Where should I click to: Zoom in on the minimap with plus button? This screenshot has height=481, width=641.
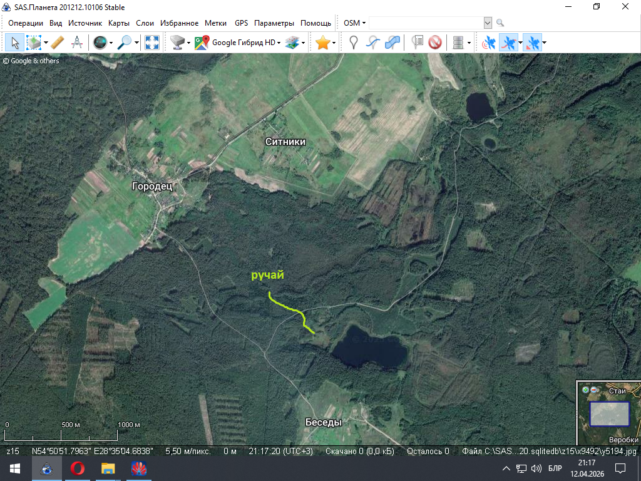[585, 390]
